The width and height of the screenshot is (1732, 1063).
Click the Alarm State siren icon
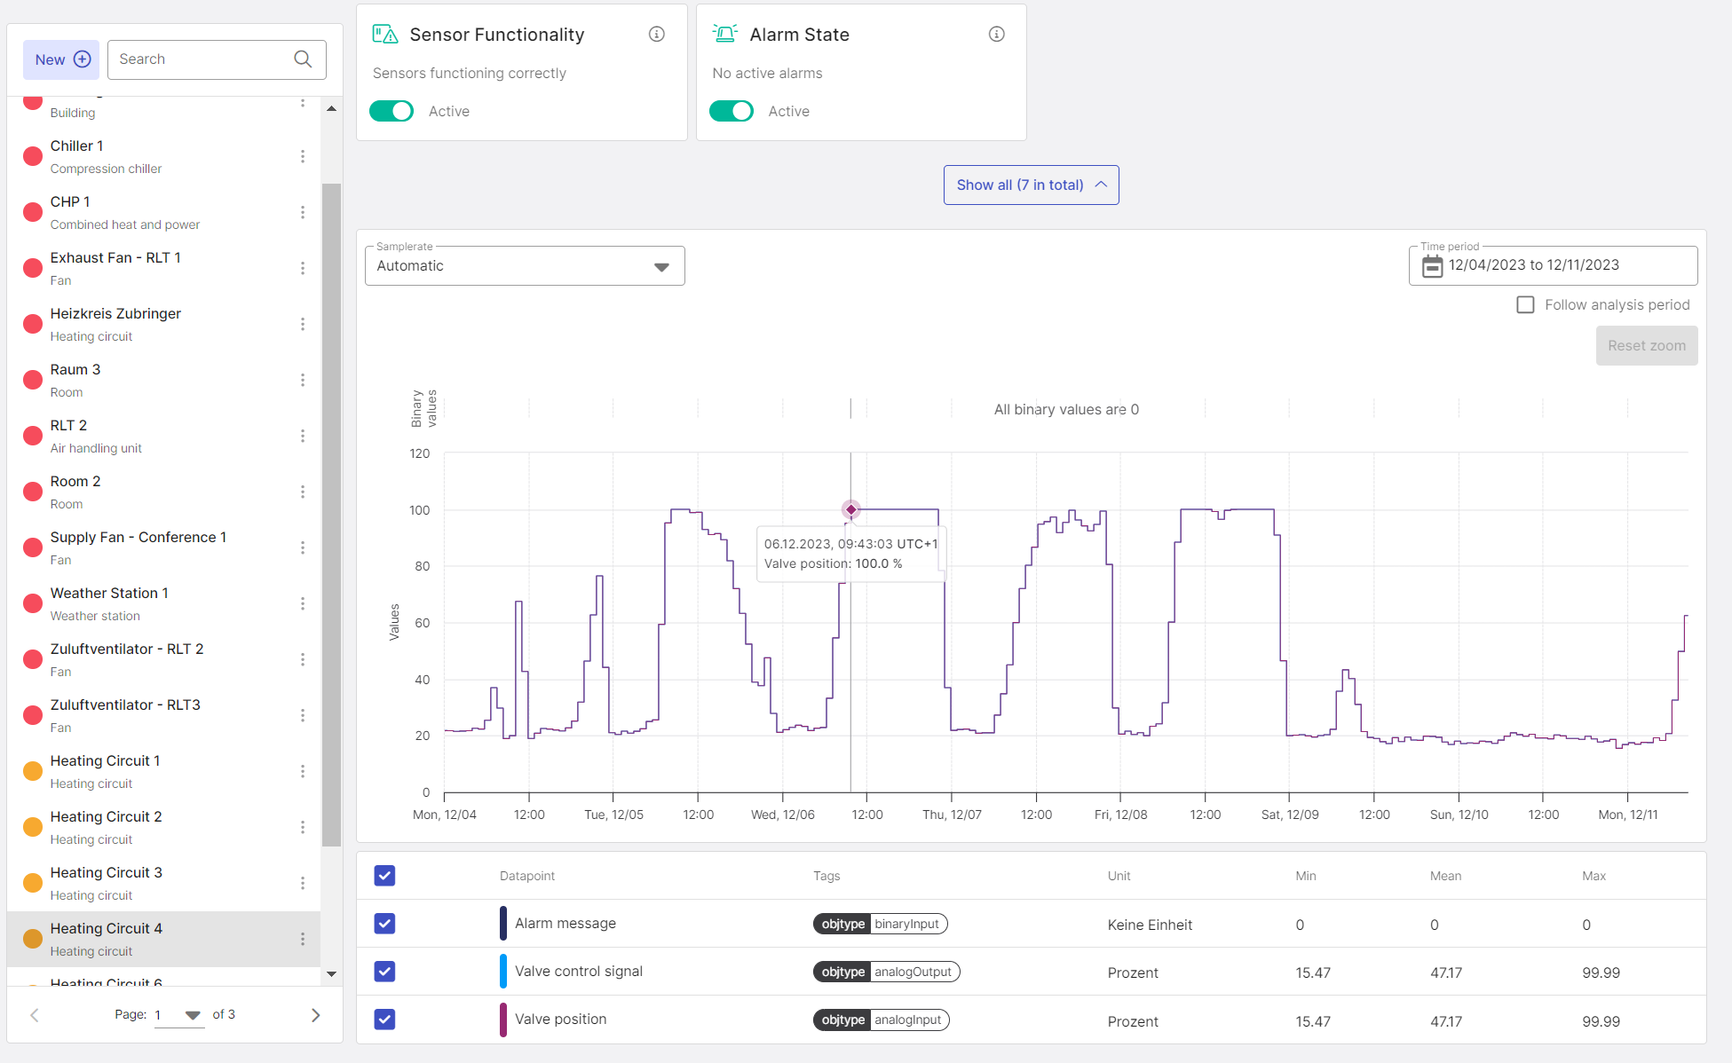click(x=725, y=34)
